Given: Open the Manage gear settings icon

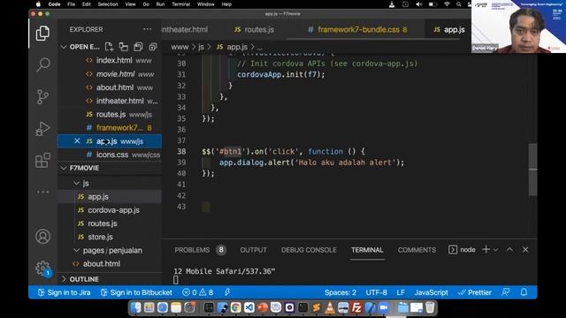Looking at the screenshot, I should point(42,269).
